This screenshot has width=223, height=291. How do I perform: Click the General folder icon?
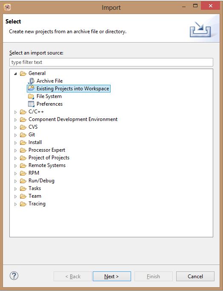tap(23, 73)
